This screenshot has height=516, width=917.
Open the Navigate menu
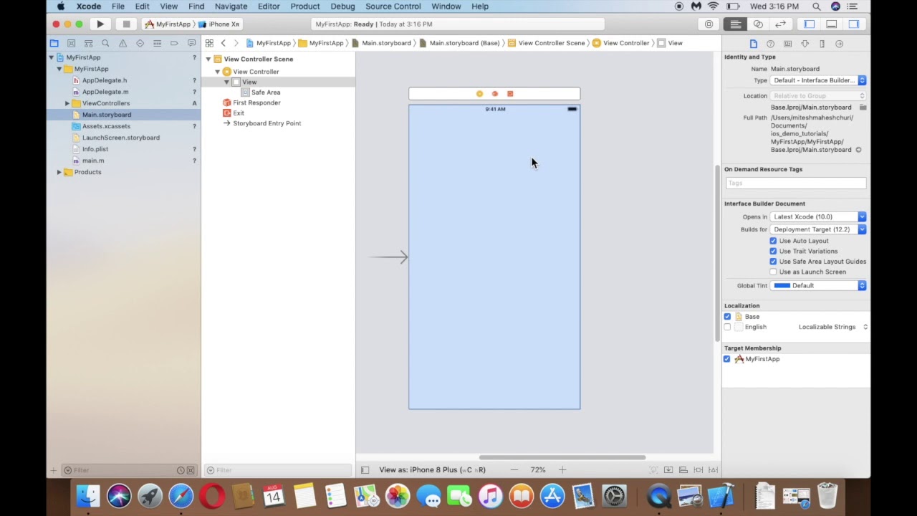231,6
